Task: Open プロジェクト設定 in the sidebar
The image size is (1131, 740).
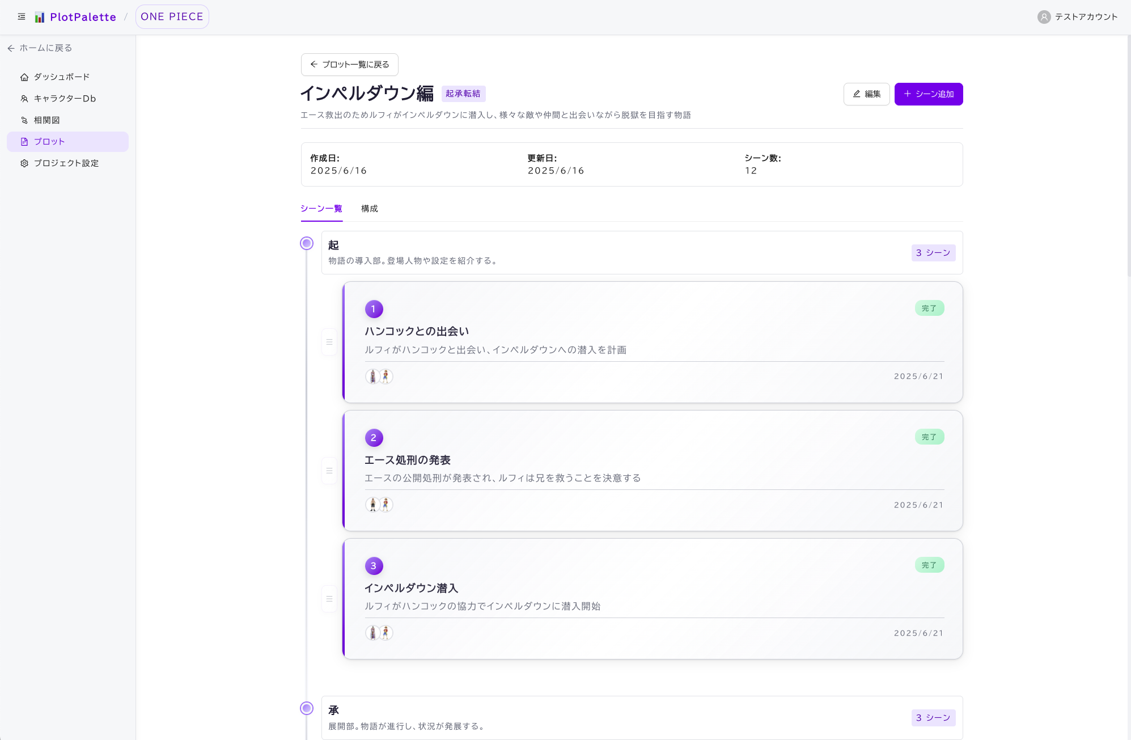Action: (x=67, y=163)
